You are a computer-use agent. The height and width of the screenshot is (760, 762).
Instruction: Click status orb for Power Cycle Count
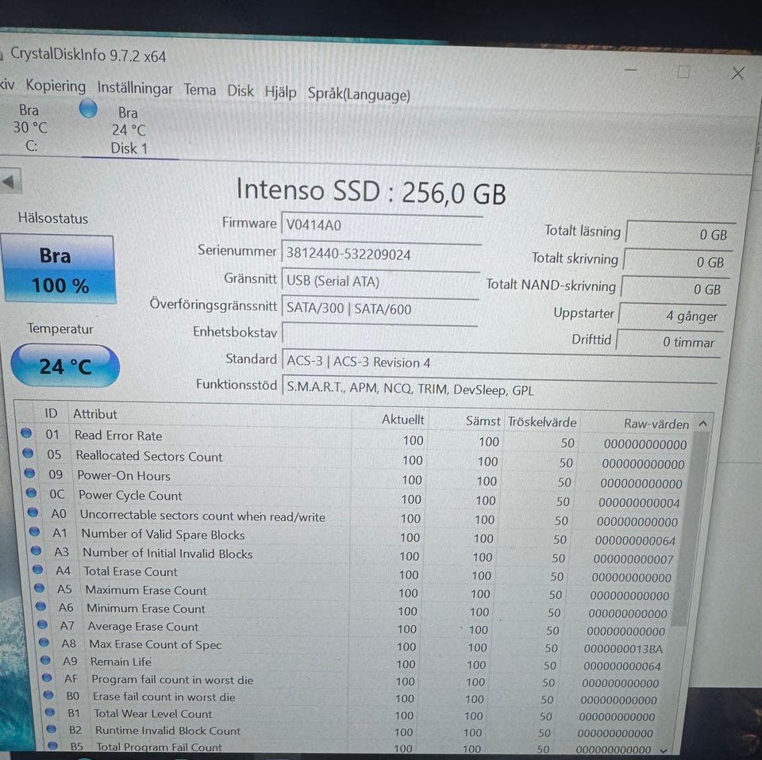pos(32,492)
